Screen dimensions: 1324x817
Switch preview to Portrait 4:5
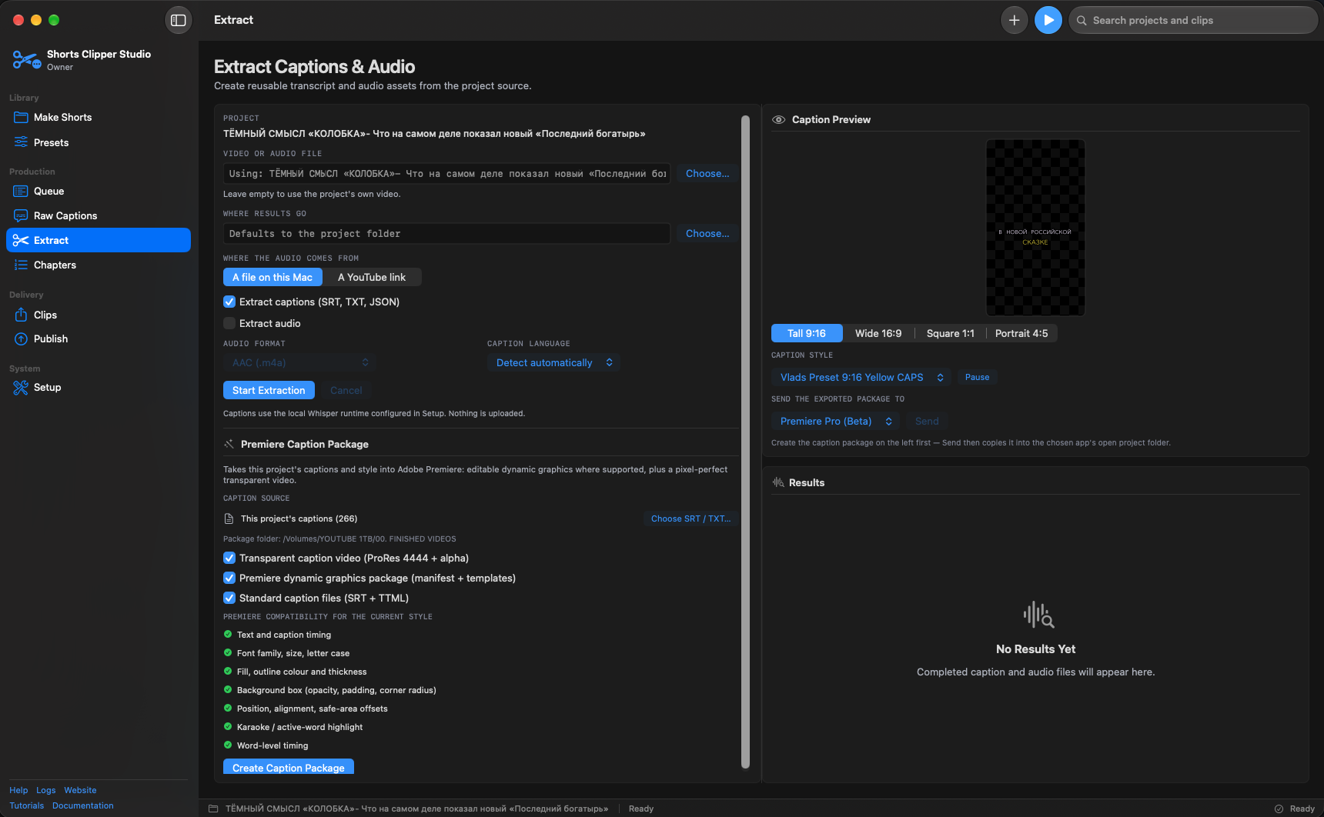[1021, 334]
